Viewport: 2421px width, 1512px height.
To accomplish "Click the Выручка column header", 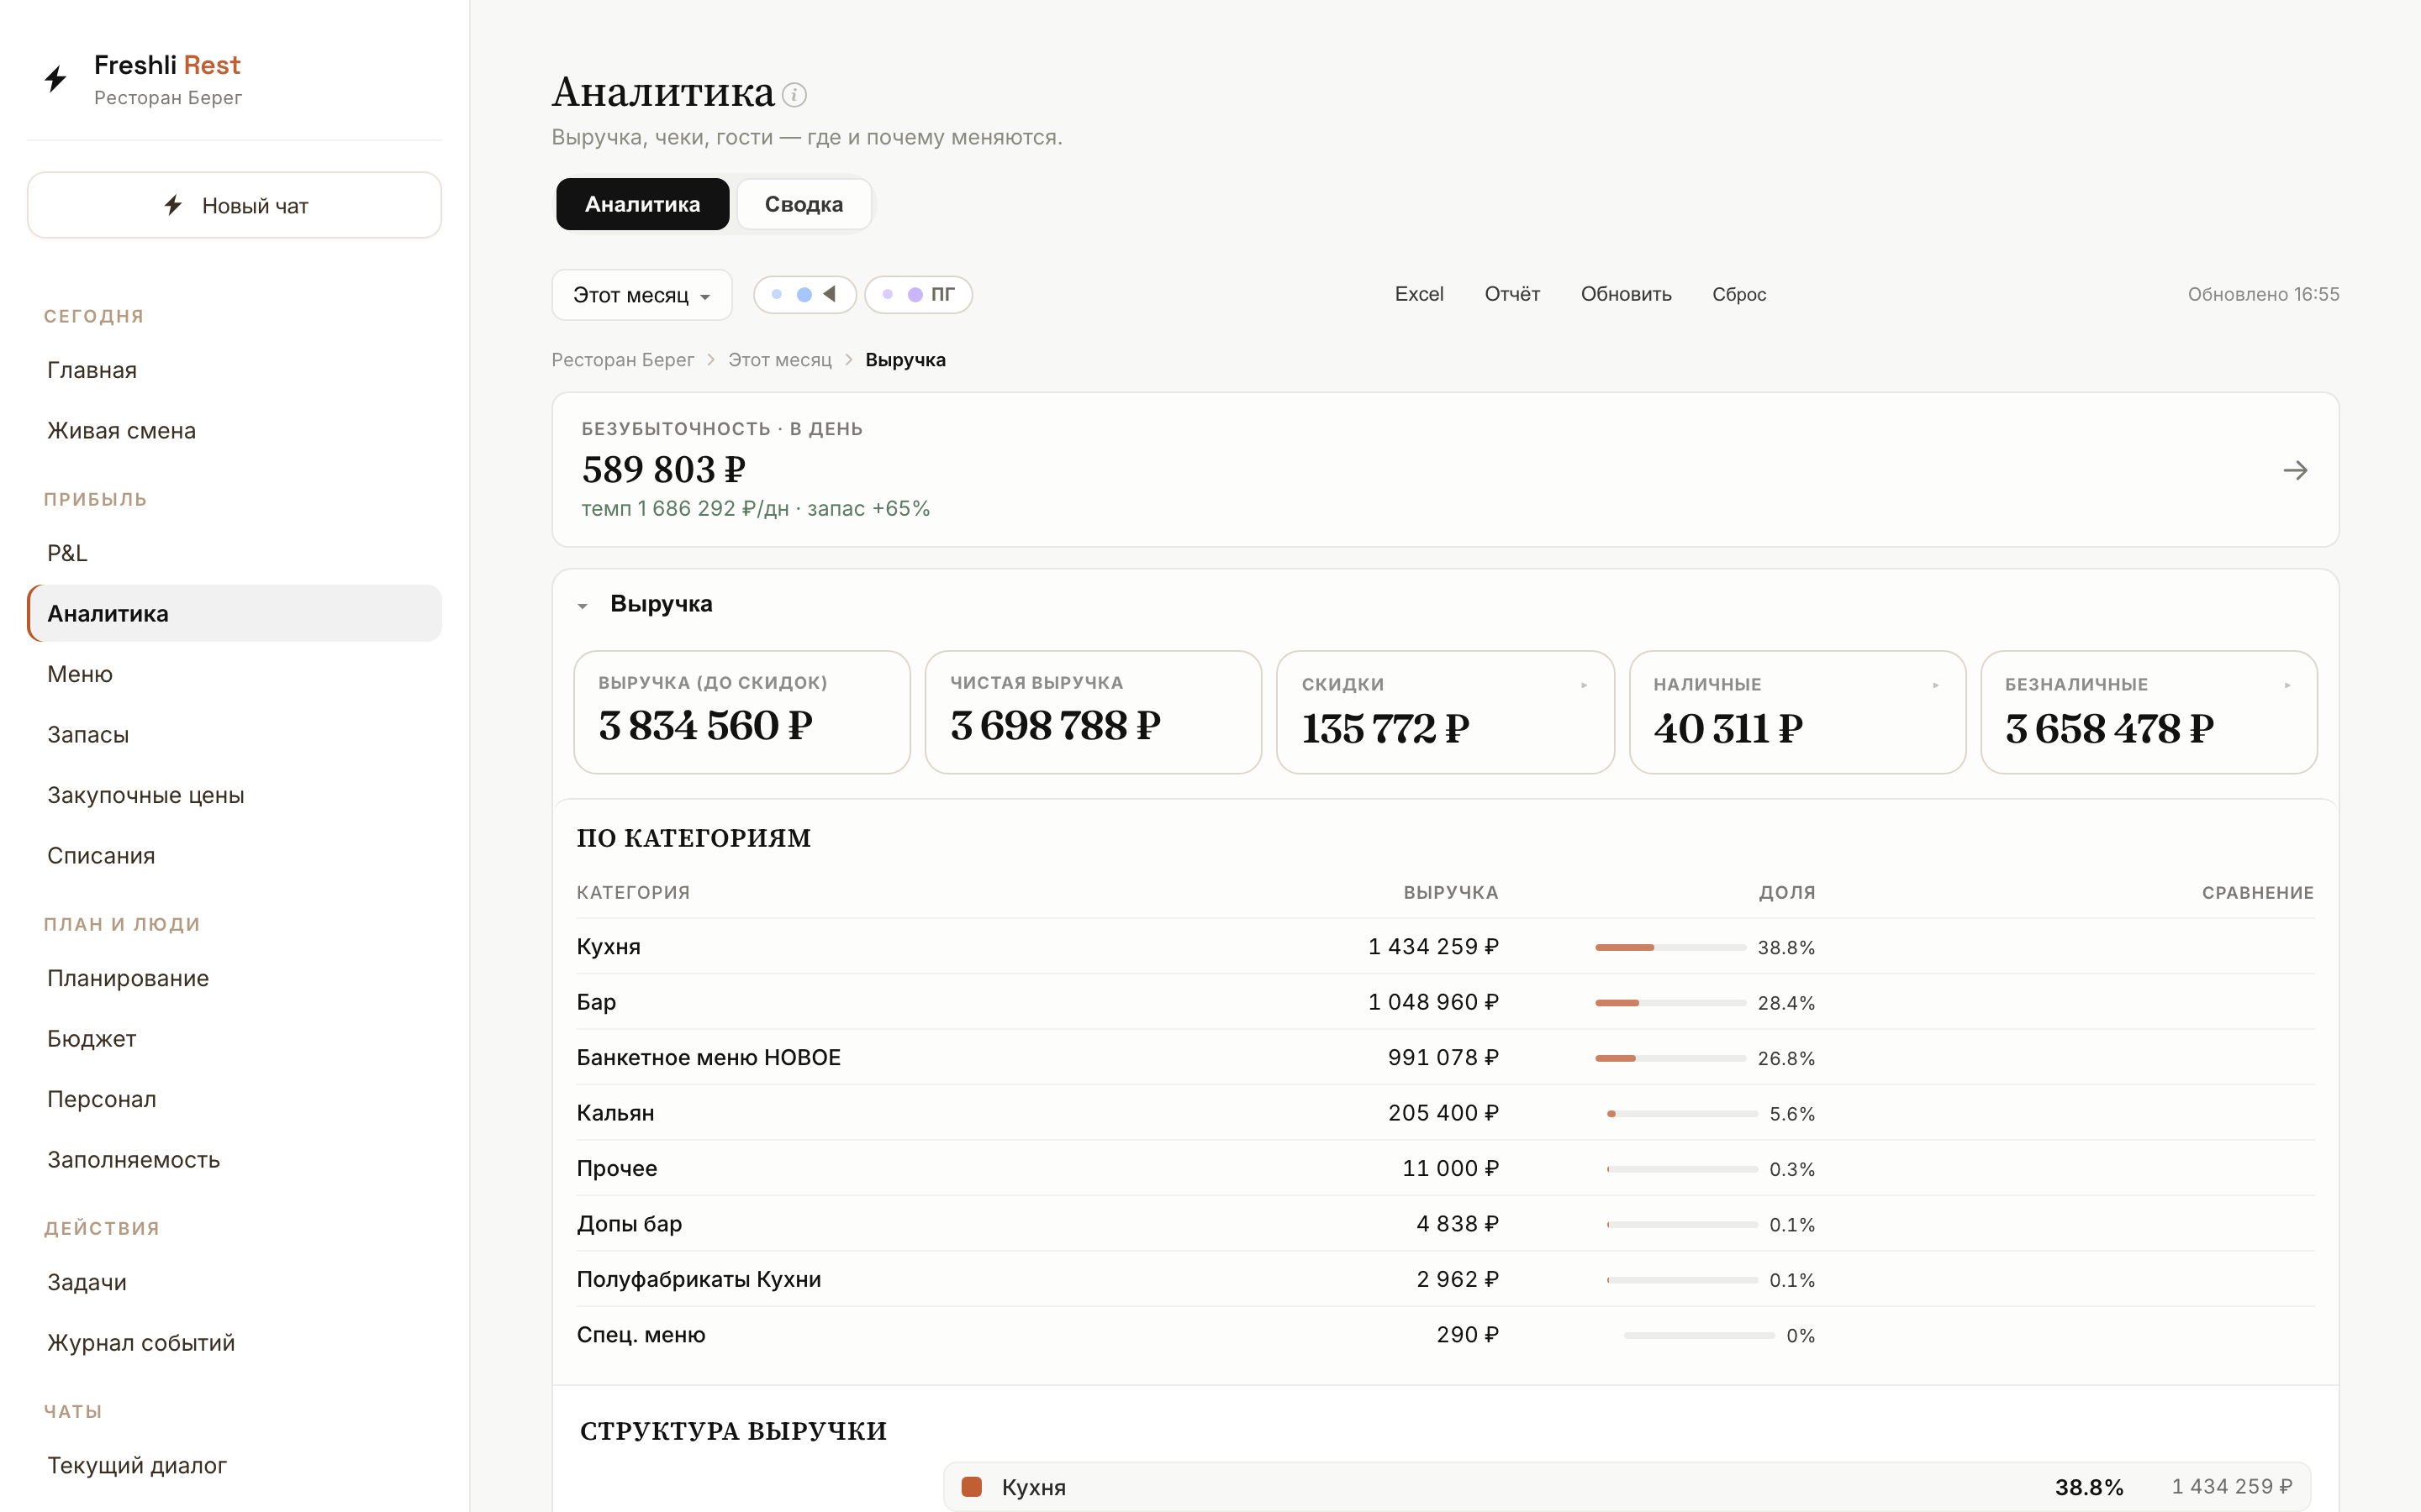I will 1451,893.
